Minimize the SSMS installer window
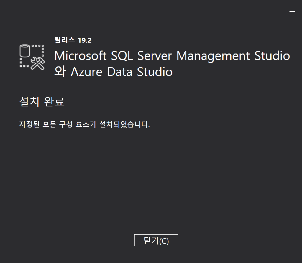302x263 pixels. (x=292, y=12)
